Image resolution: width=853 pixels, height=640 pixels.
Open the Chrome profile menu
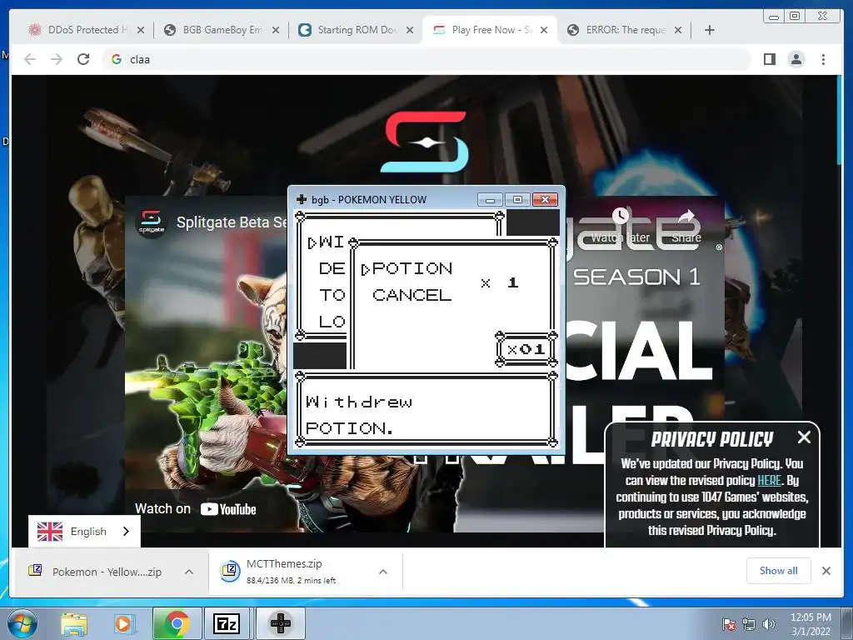click(x=796, y=59)
